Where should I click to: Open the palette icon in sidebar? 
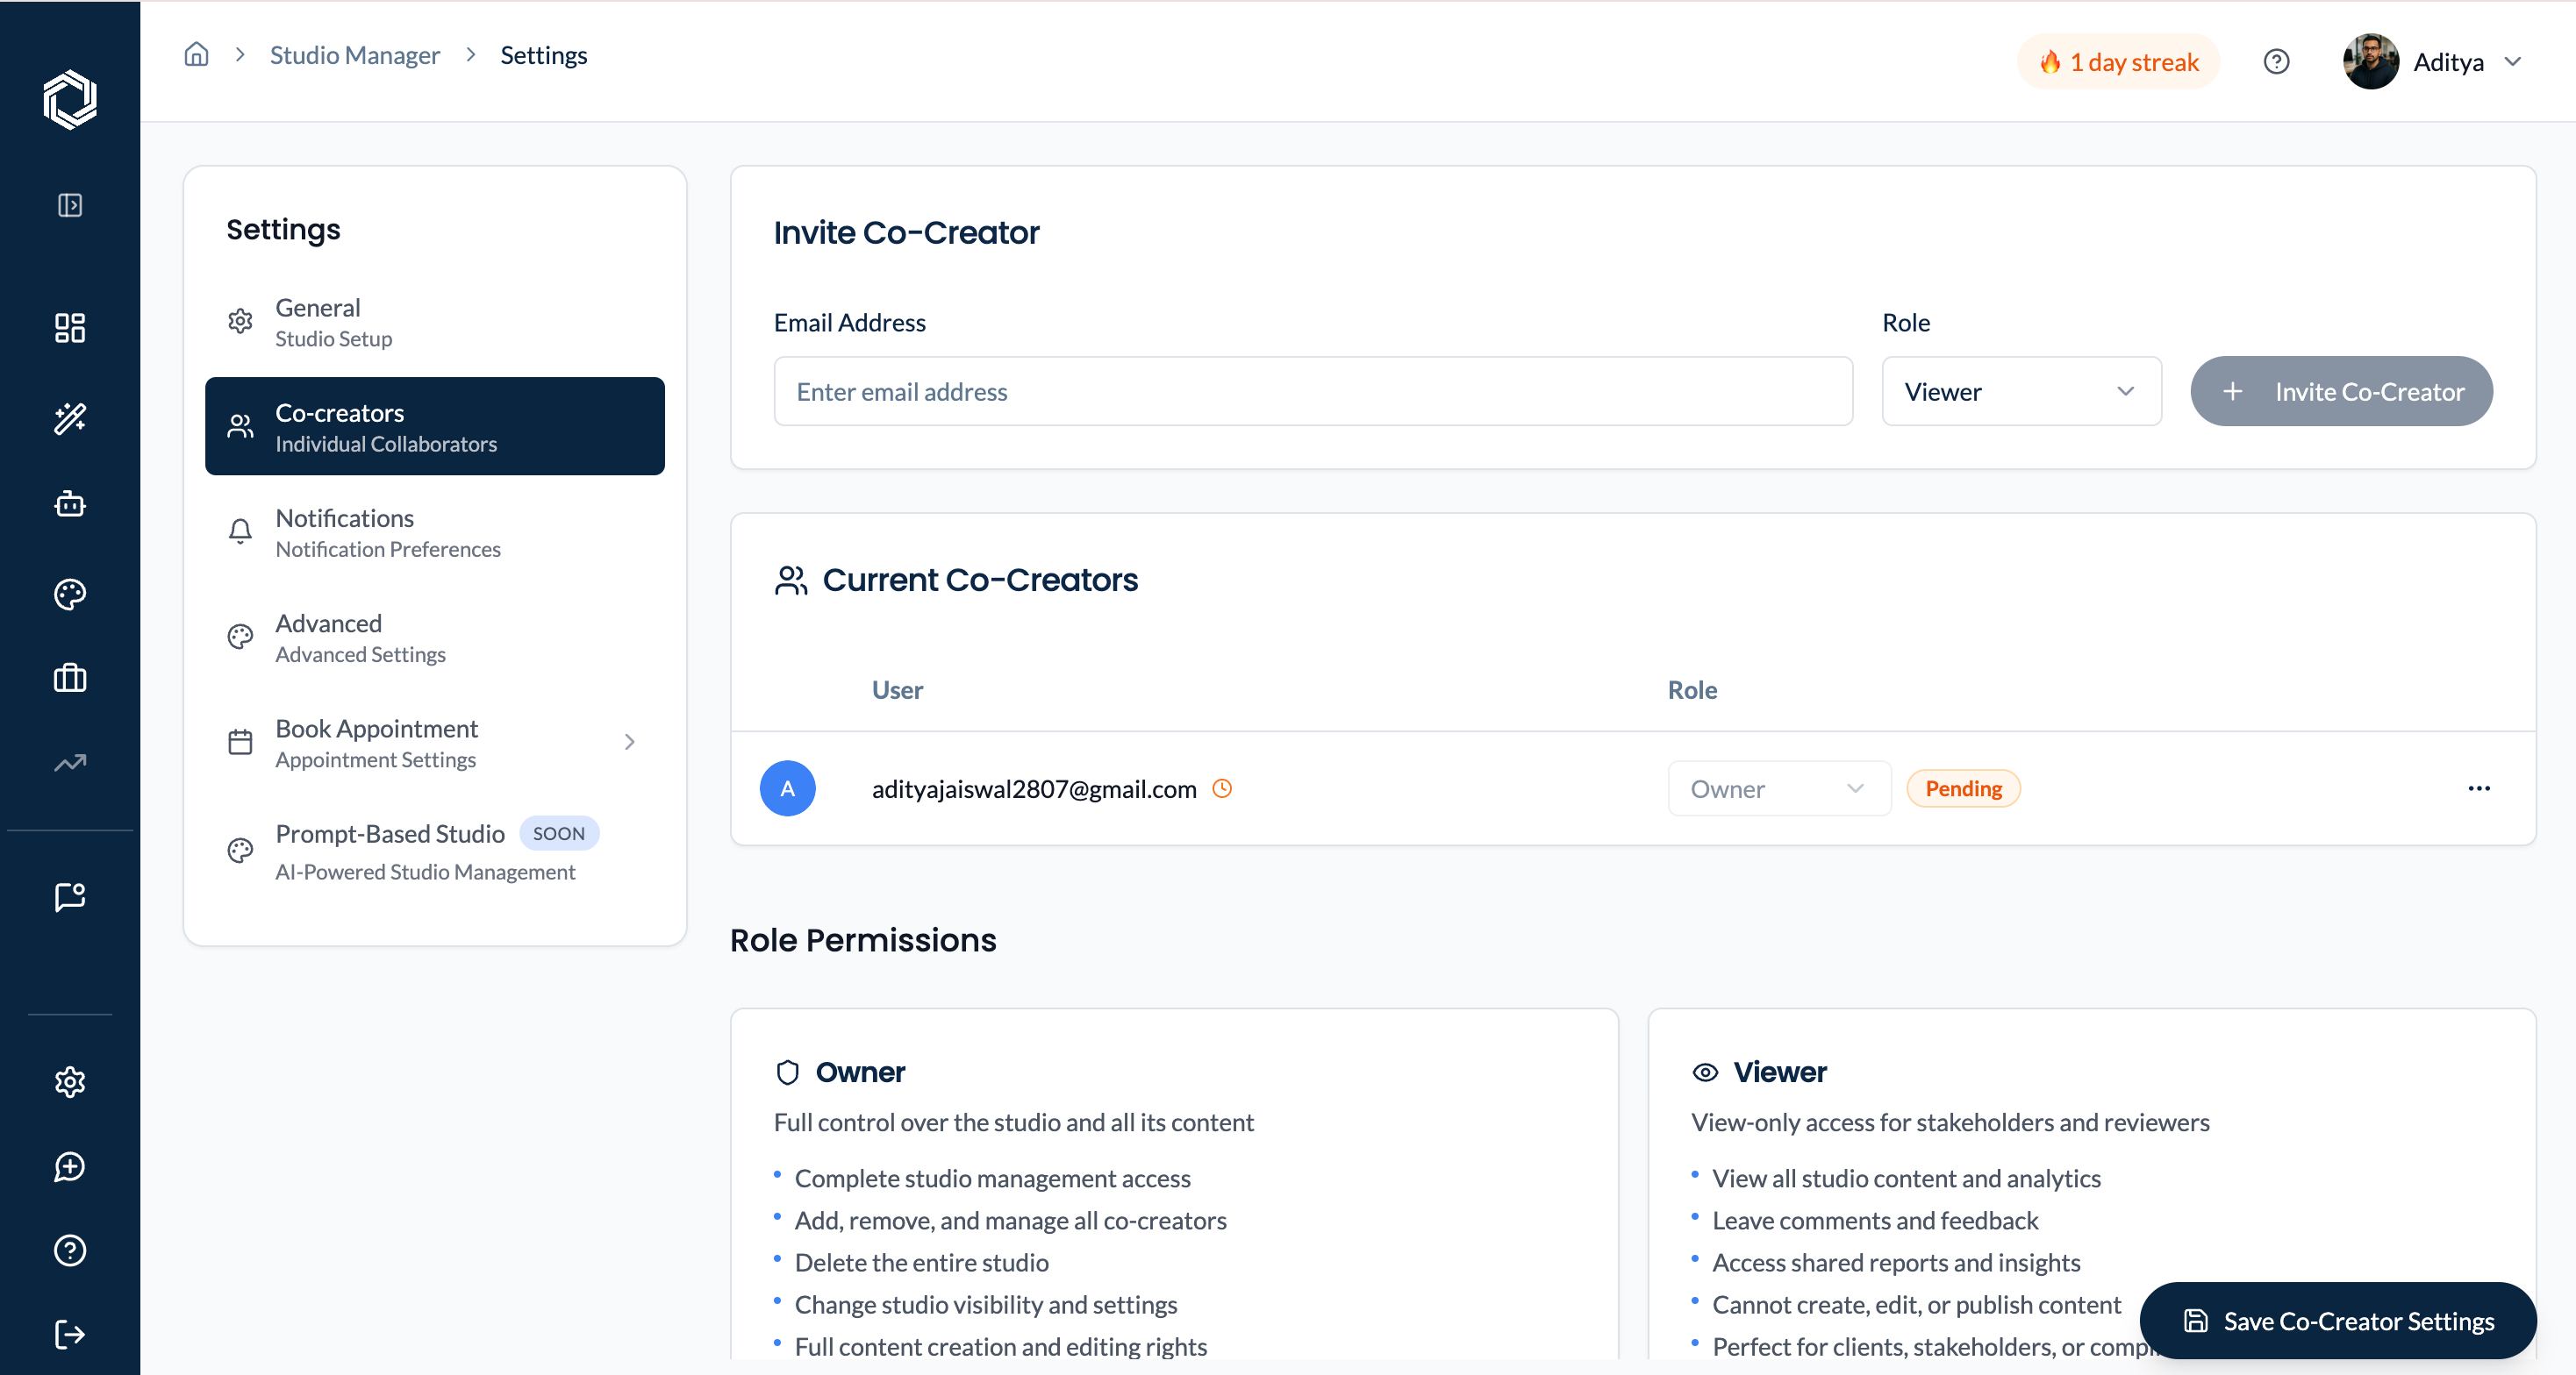click(x=70, y=594)
